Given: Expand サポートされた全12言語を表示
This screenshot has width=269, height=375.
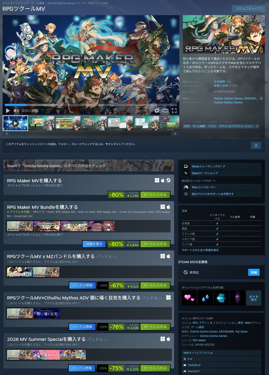Looking at the screenshot, I should click(200, 250).
